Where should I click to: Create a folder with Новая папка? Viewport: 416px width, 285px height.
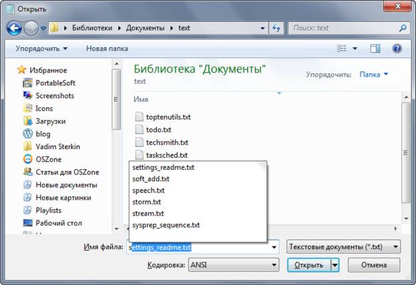coord(107,49)
